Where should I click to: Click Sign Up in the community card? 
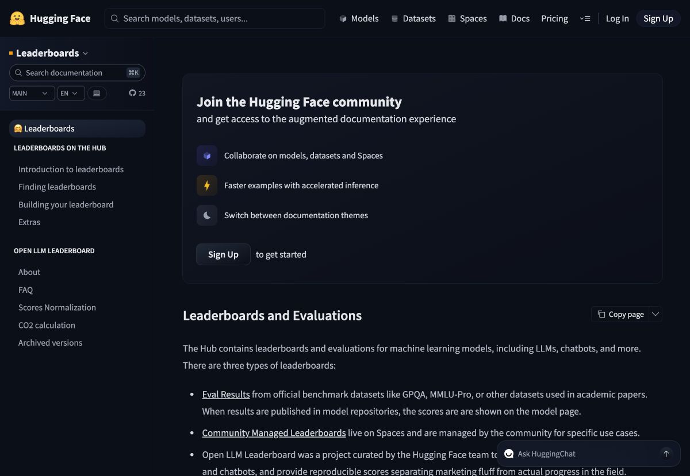(x=223, y=254)
